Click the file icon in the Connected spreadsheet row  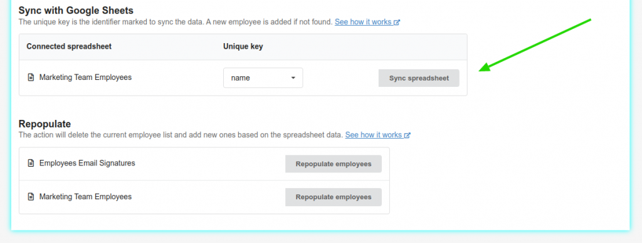point(31,77)
